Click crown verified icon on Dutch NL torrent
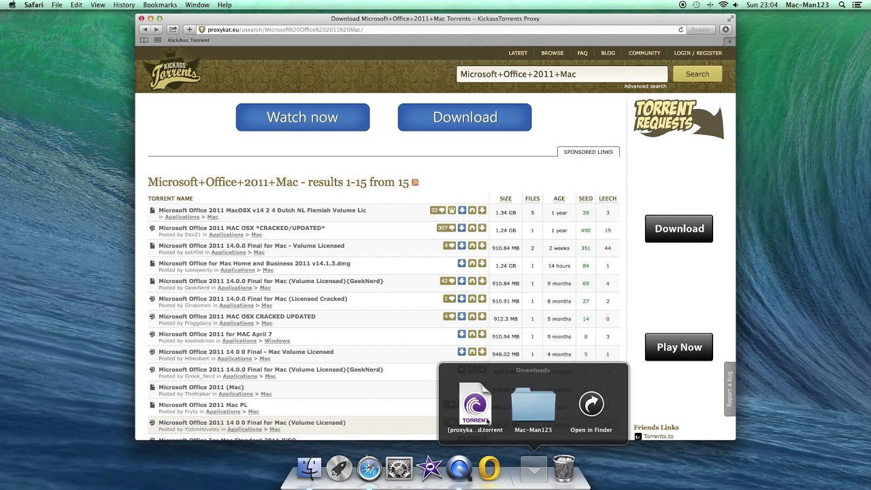871x490 pixels. pos(452,210)
